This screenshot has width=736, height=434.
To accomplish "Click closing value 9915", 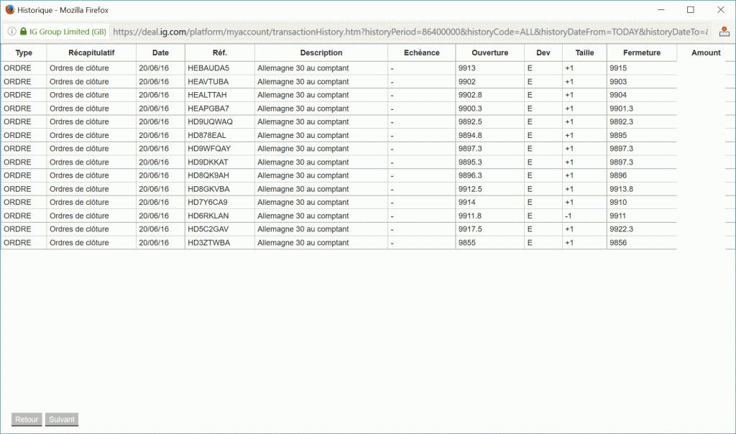I will click(618, 68).
